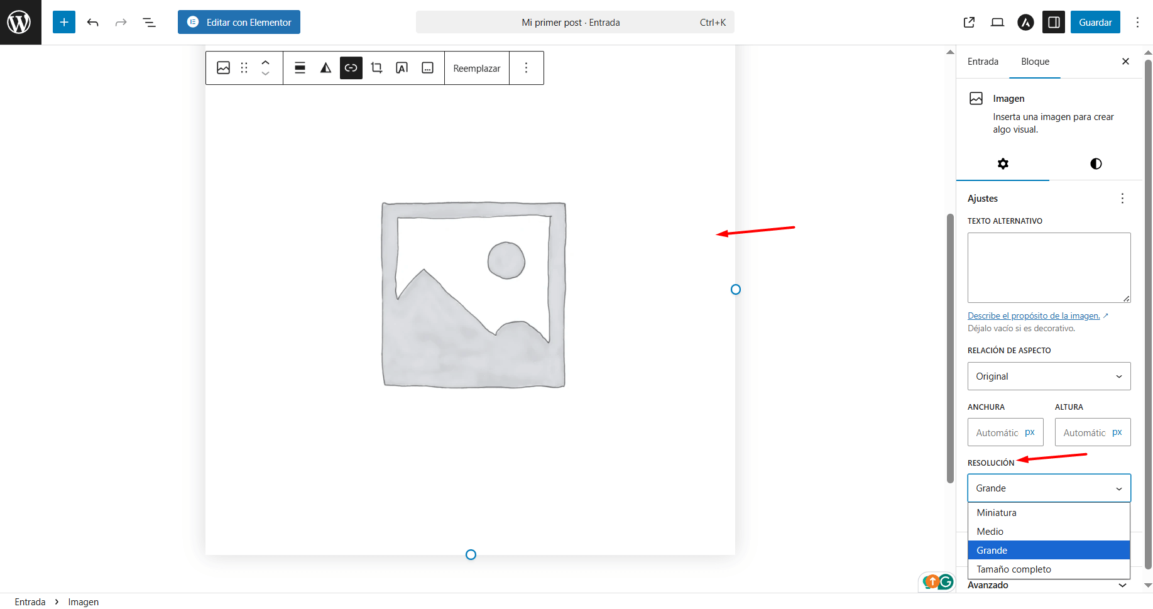The image size is (1153, 609).
Task: Toggle the settings sidebar panel
Action: tap(1054, 23)
